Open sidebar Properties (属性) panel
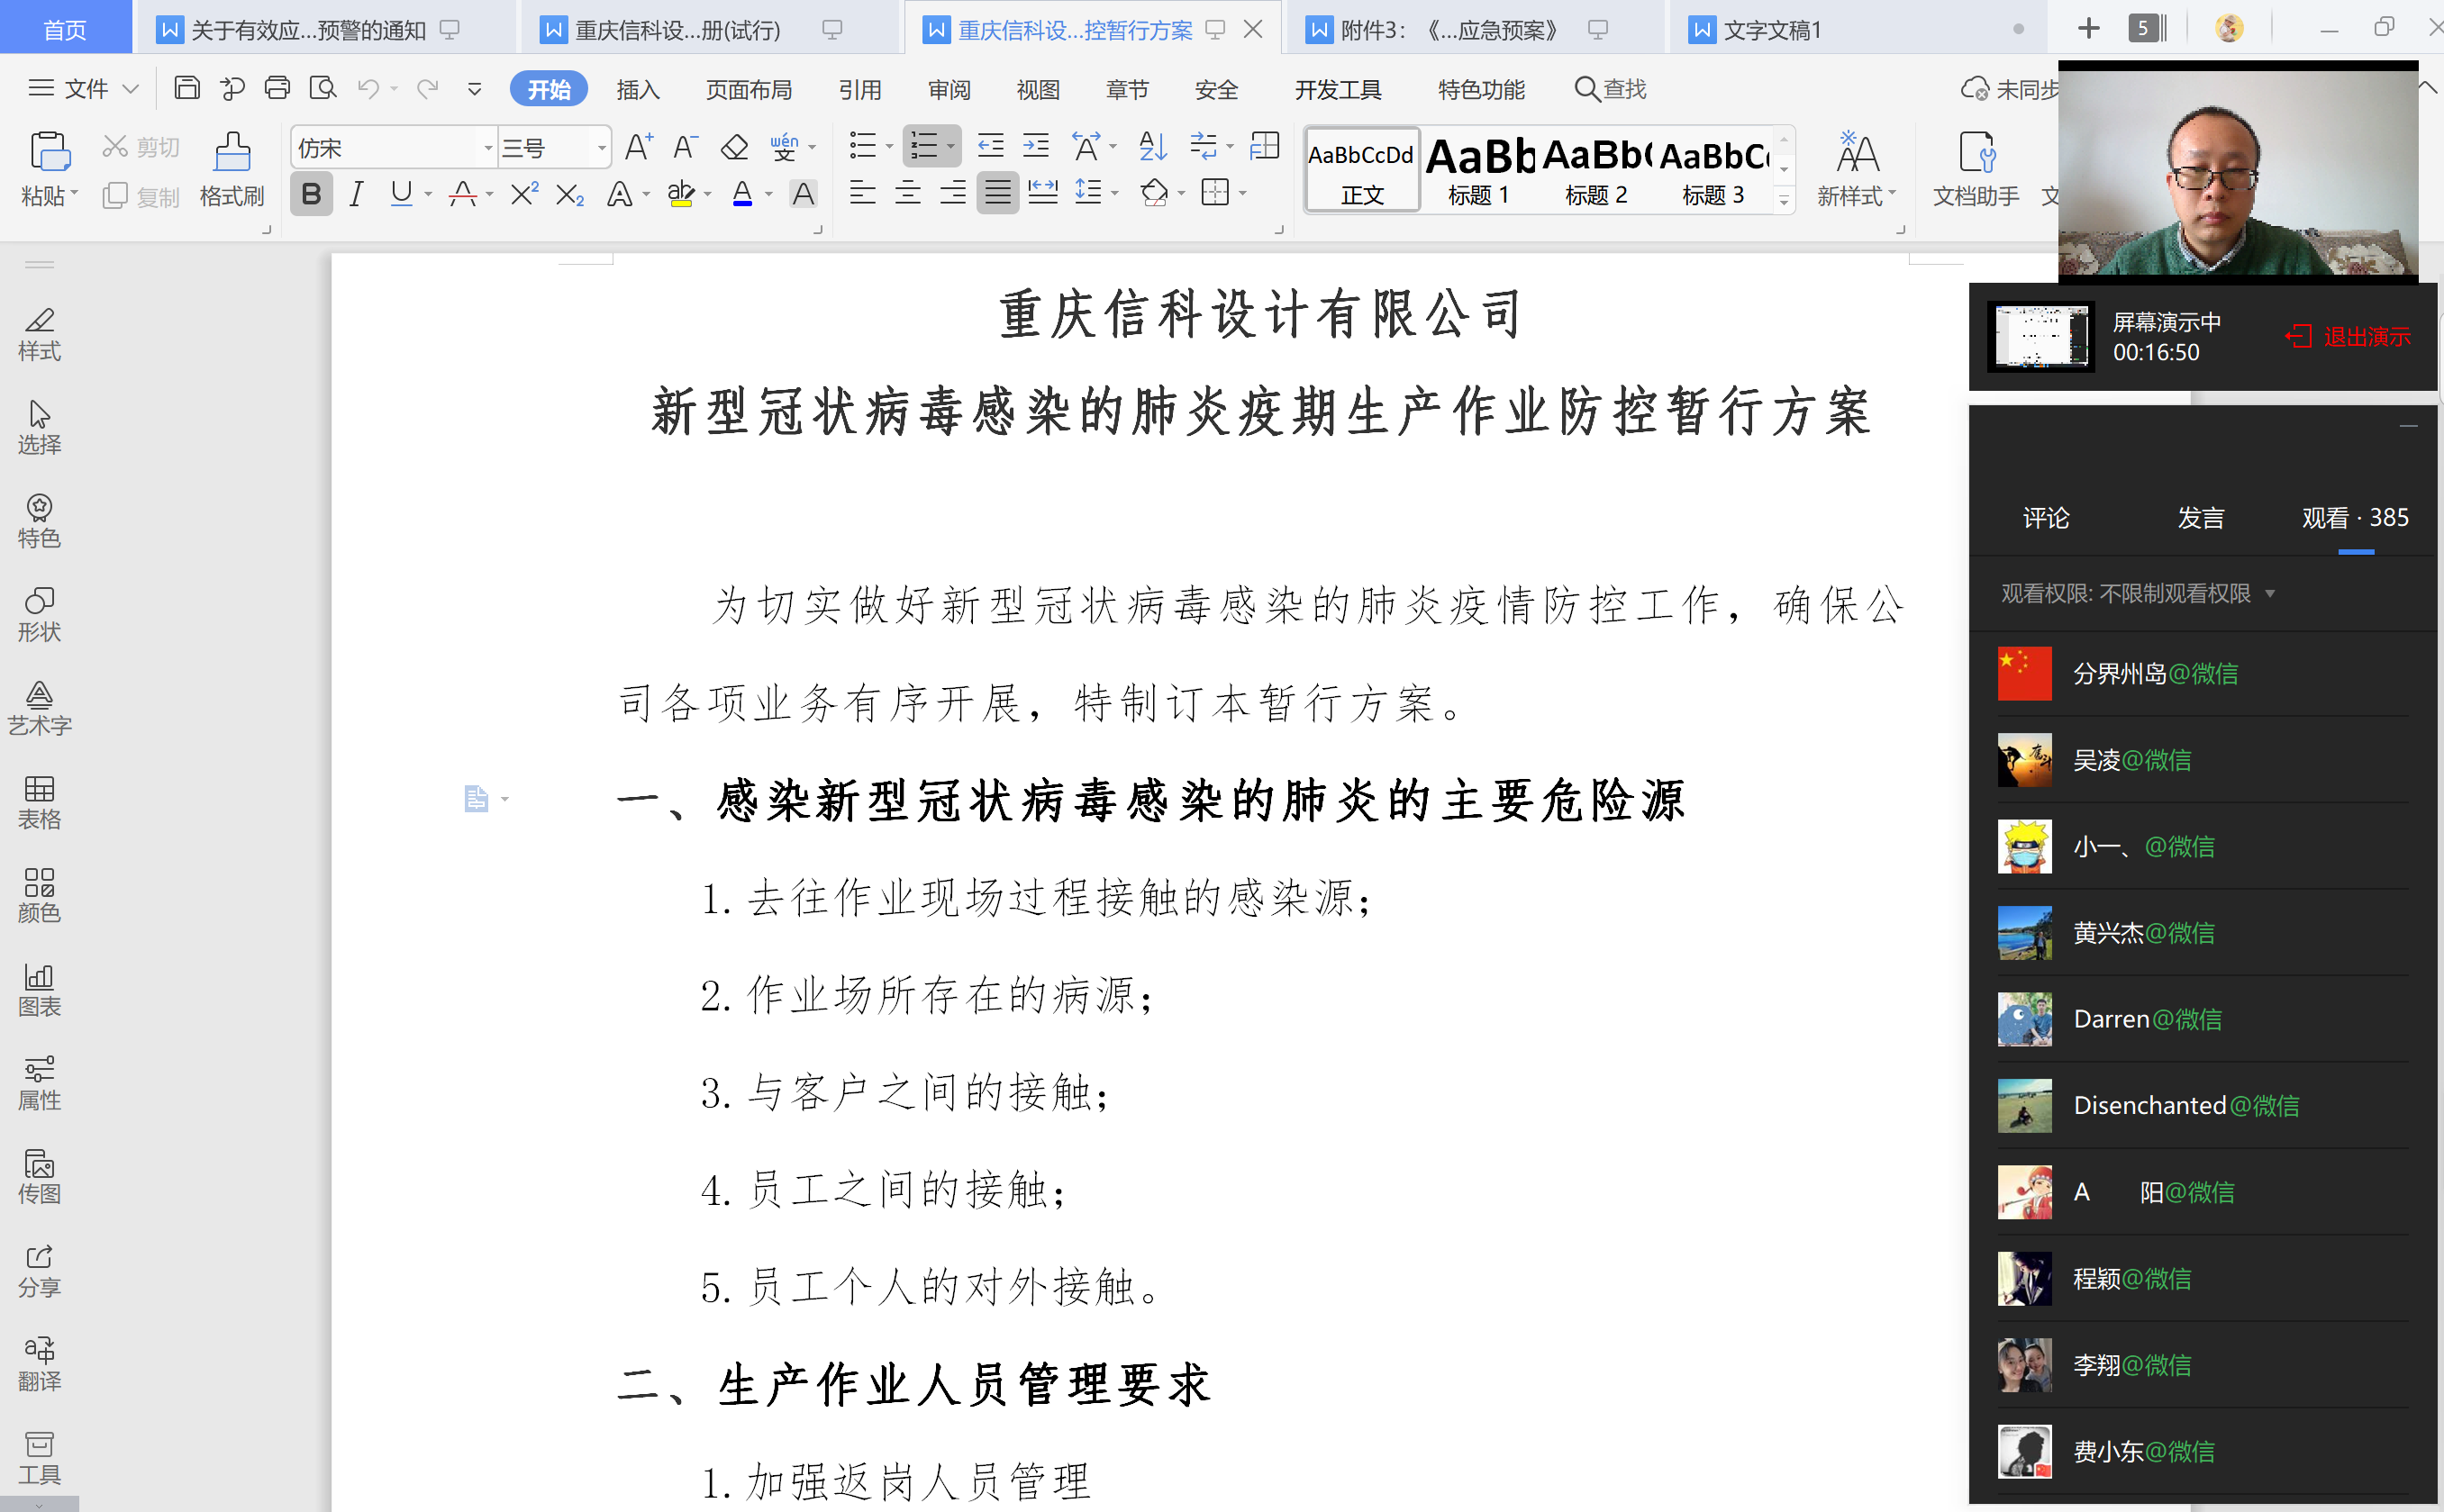The height and width of the screenshot is (1512, 2444). click(x=39, y=1084)
